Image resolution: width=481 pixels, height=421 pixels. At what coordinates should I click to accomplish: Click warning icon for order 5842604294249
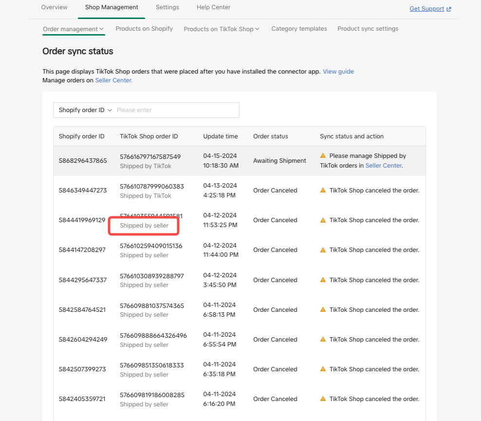pos(323,339)
